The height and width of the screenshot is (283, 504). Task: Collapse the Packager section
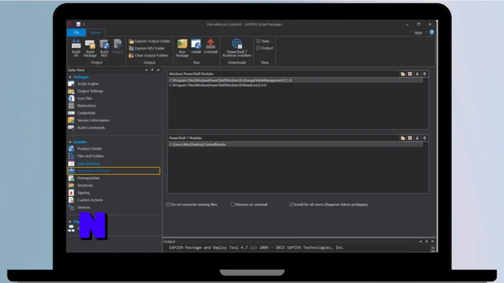[70, 77]
